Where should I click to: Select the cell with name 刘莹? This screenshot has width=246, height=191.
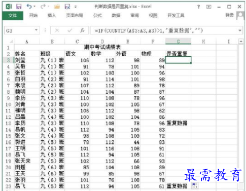tap(27, 60)
